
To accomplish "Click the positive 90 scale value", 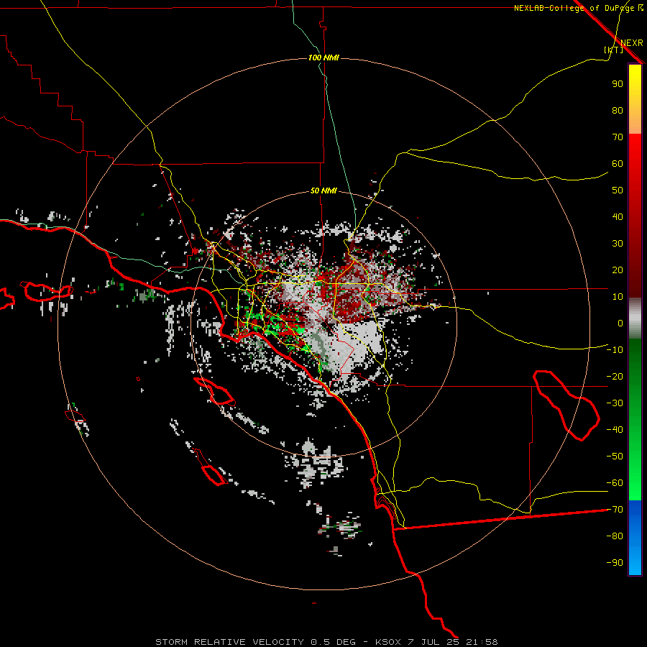I will [x=618, y=84].
